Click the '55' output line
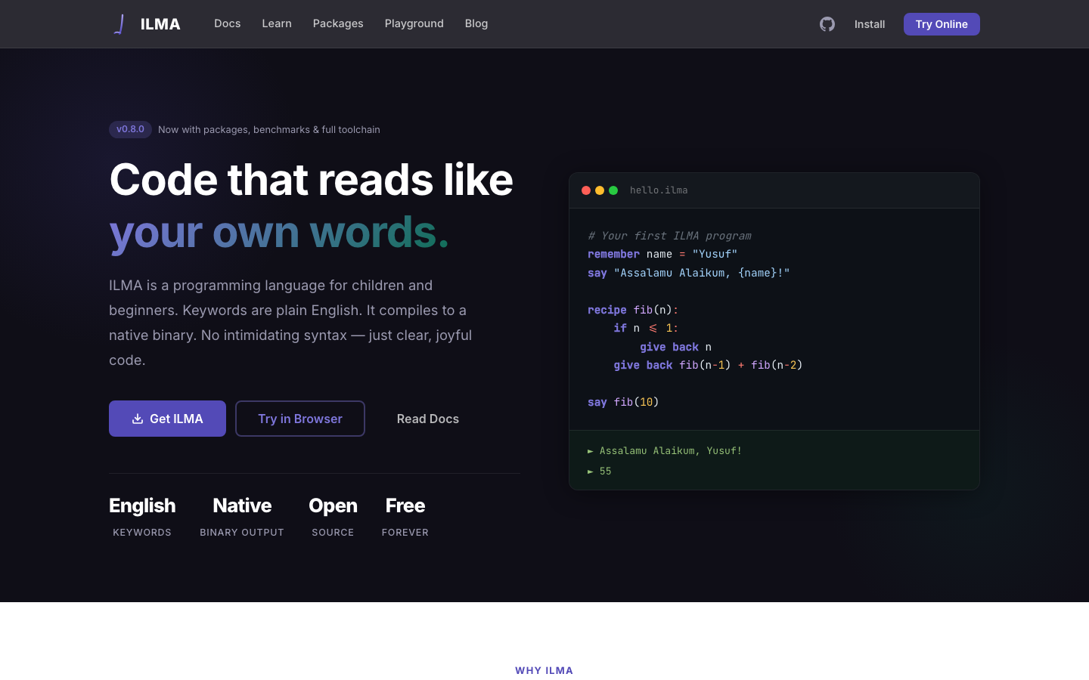 (600, 471)
